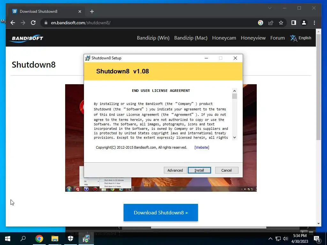The image size is (327, 245).
Task: Open the Chrome profile icon
Action: coord(304,23)
